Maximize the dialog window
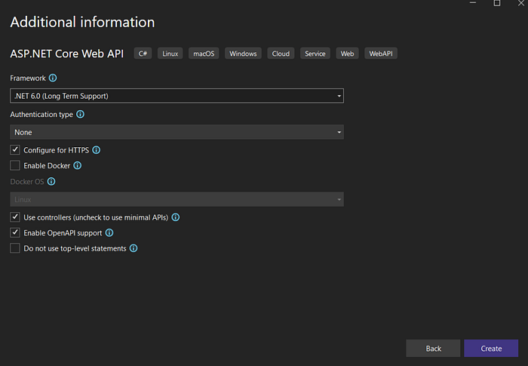528x366 pixels. (x=497, y=3)
